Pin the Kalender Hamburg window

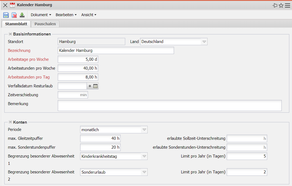(275, 5)
